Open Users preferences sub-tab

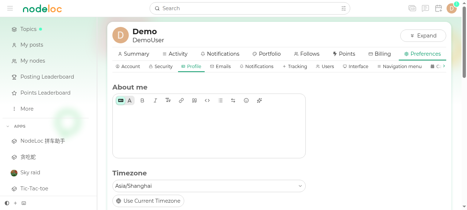click(325, 67)
